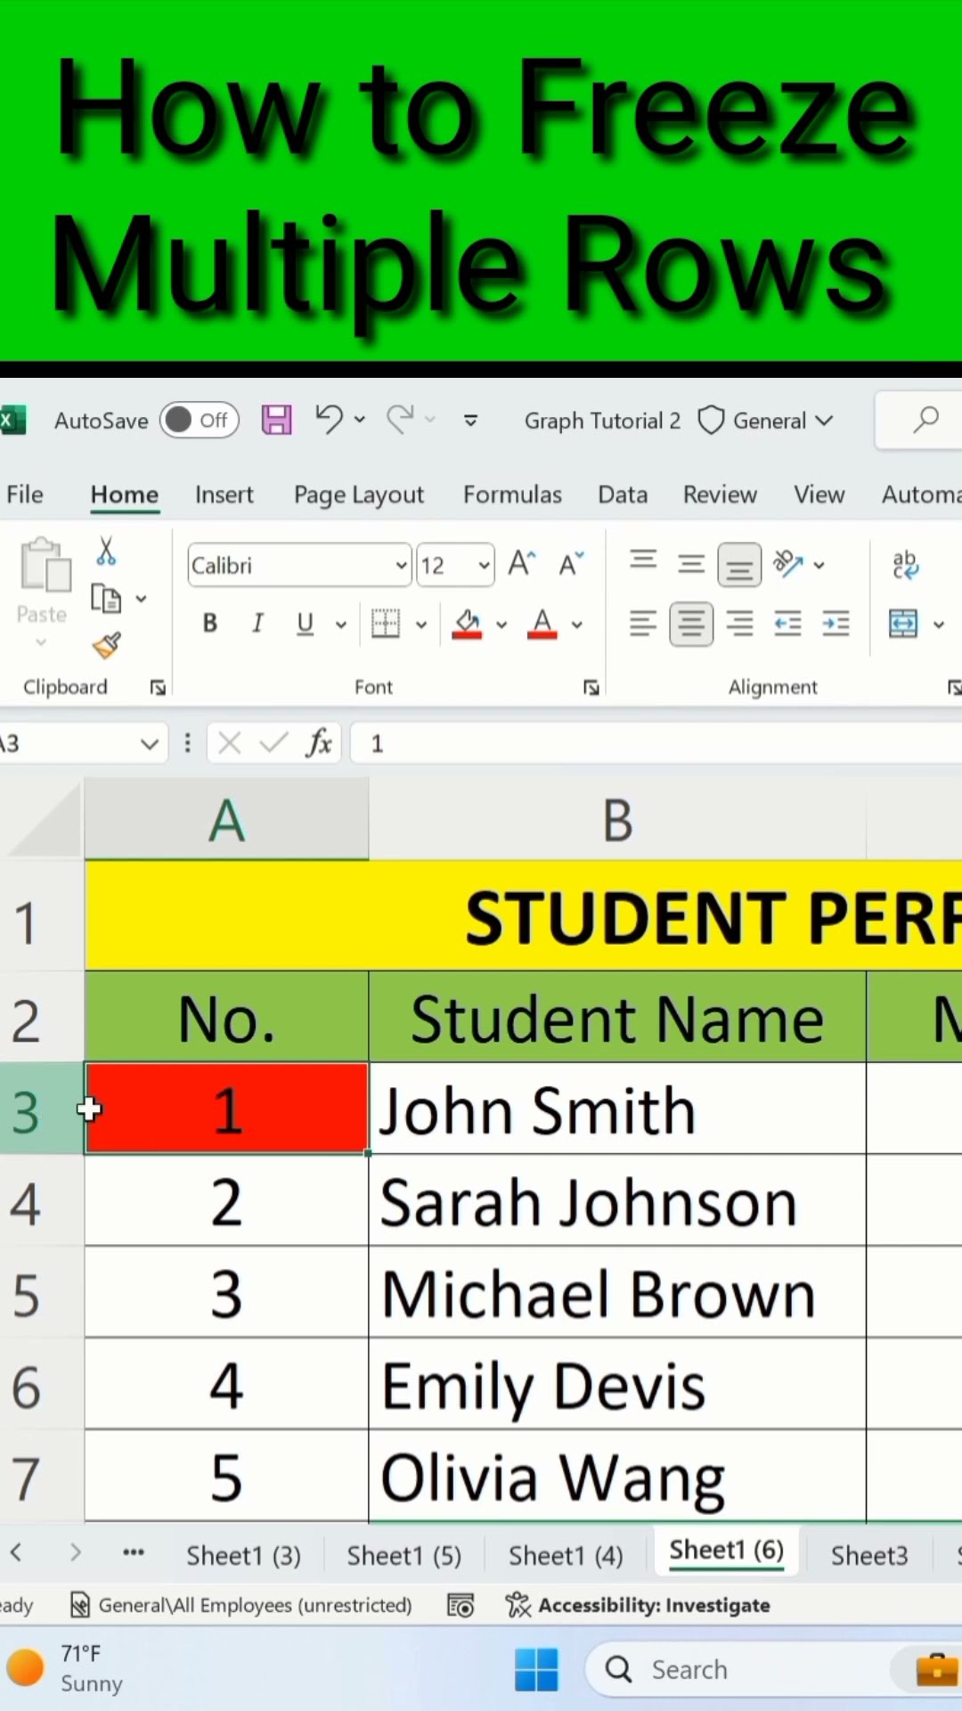Open Font dialog launcher
Image resolution: width=962 pixels, height=1711 pixels.
(x=591, y=687)
